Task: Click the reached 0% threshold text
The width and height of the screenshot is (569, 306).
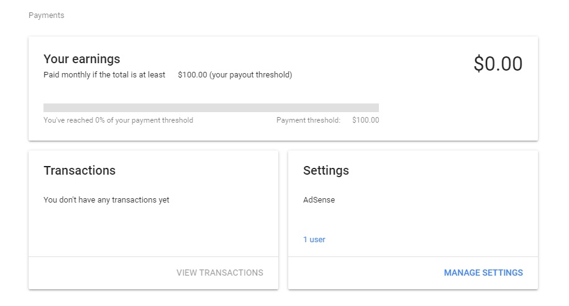Action: click(x=118, y=120)
